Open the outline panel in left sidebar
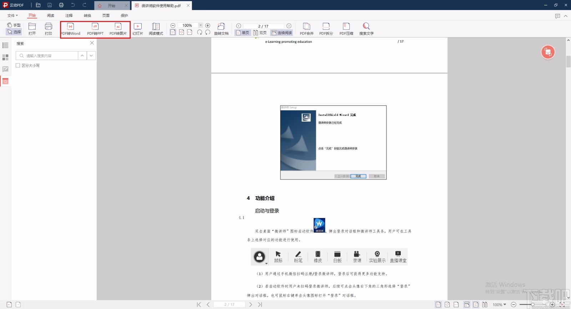 [x=5, y=45]
